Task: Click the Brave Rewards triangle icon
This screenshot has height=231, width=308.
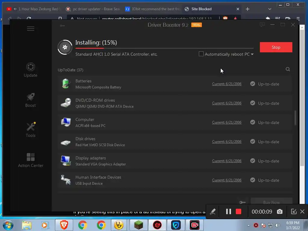Action: [x=235, y=18]
